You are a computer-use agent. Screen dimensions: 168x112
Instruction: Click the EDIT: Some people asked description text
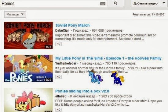click(x=108, y=103)
